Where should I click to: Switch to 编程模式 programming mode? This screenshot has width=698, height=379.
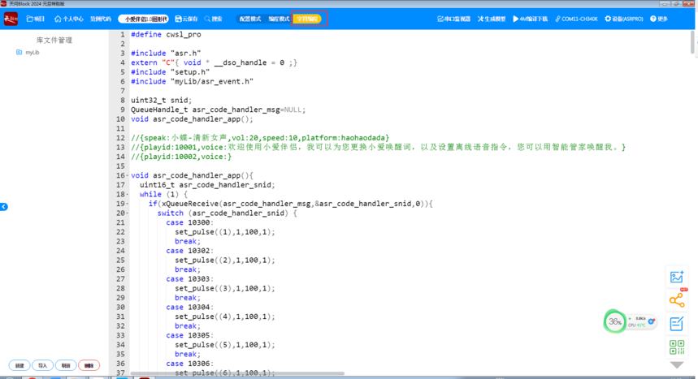pos(279,19)
